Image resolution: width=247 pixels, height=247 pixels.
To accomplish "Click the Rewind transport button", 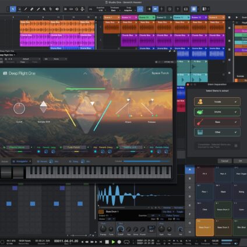I will (87, 242).
